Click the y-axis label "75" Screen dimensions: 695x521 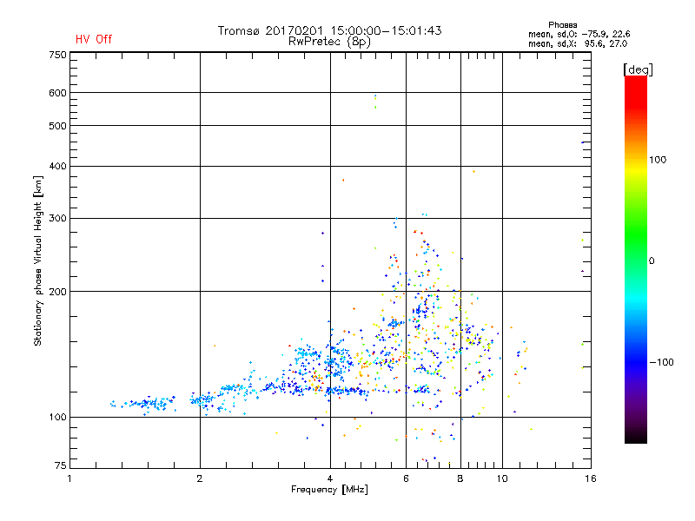tap(61, 465)
